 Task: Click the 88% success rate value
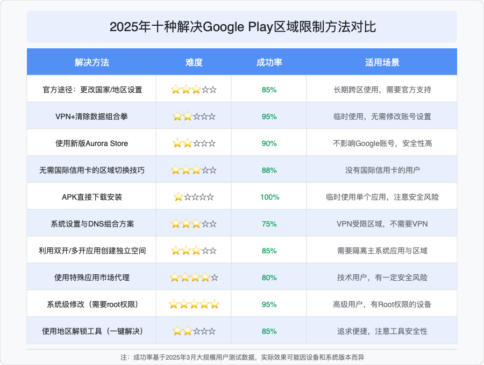[x=269, y=170]
